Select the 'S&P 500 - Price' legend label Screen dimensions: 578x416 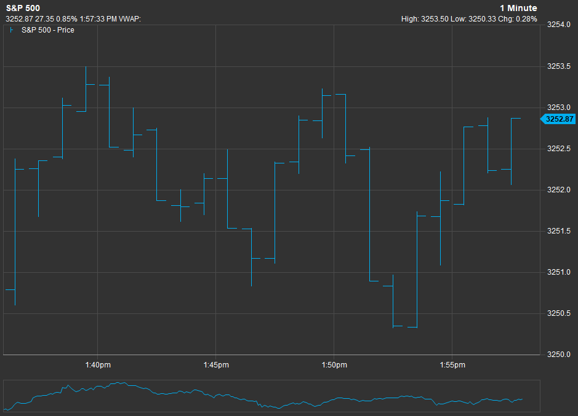point(48,30)
